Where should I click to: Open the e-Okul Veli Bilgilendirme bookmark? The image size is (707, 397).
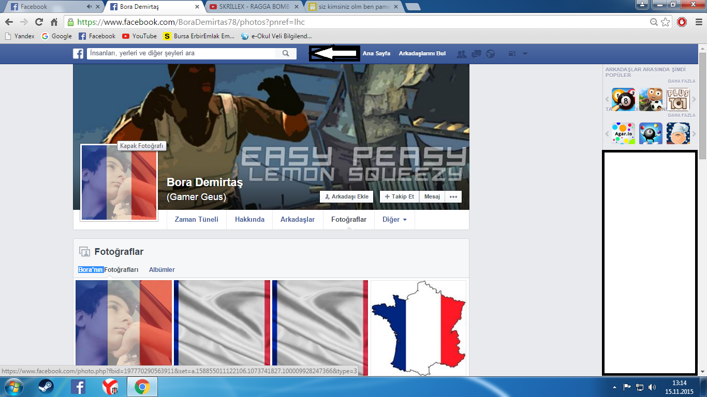tap(276, 36)
